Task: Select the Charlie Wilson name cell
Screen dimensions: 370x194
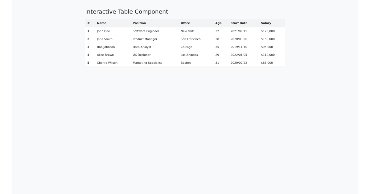Action: pyautogui.click(x=113, y=63)
